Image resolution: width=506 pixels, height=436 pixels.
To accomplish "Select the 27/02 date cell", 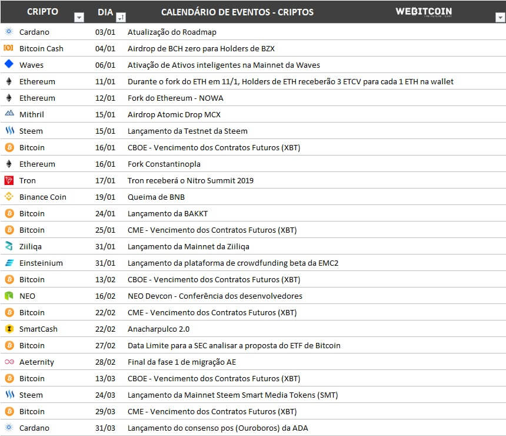I will click(x=105, y=345).
